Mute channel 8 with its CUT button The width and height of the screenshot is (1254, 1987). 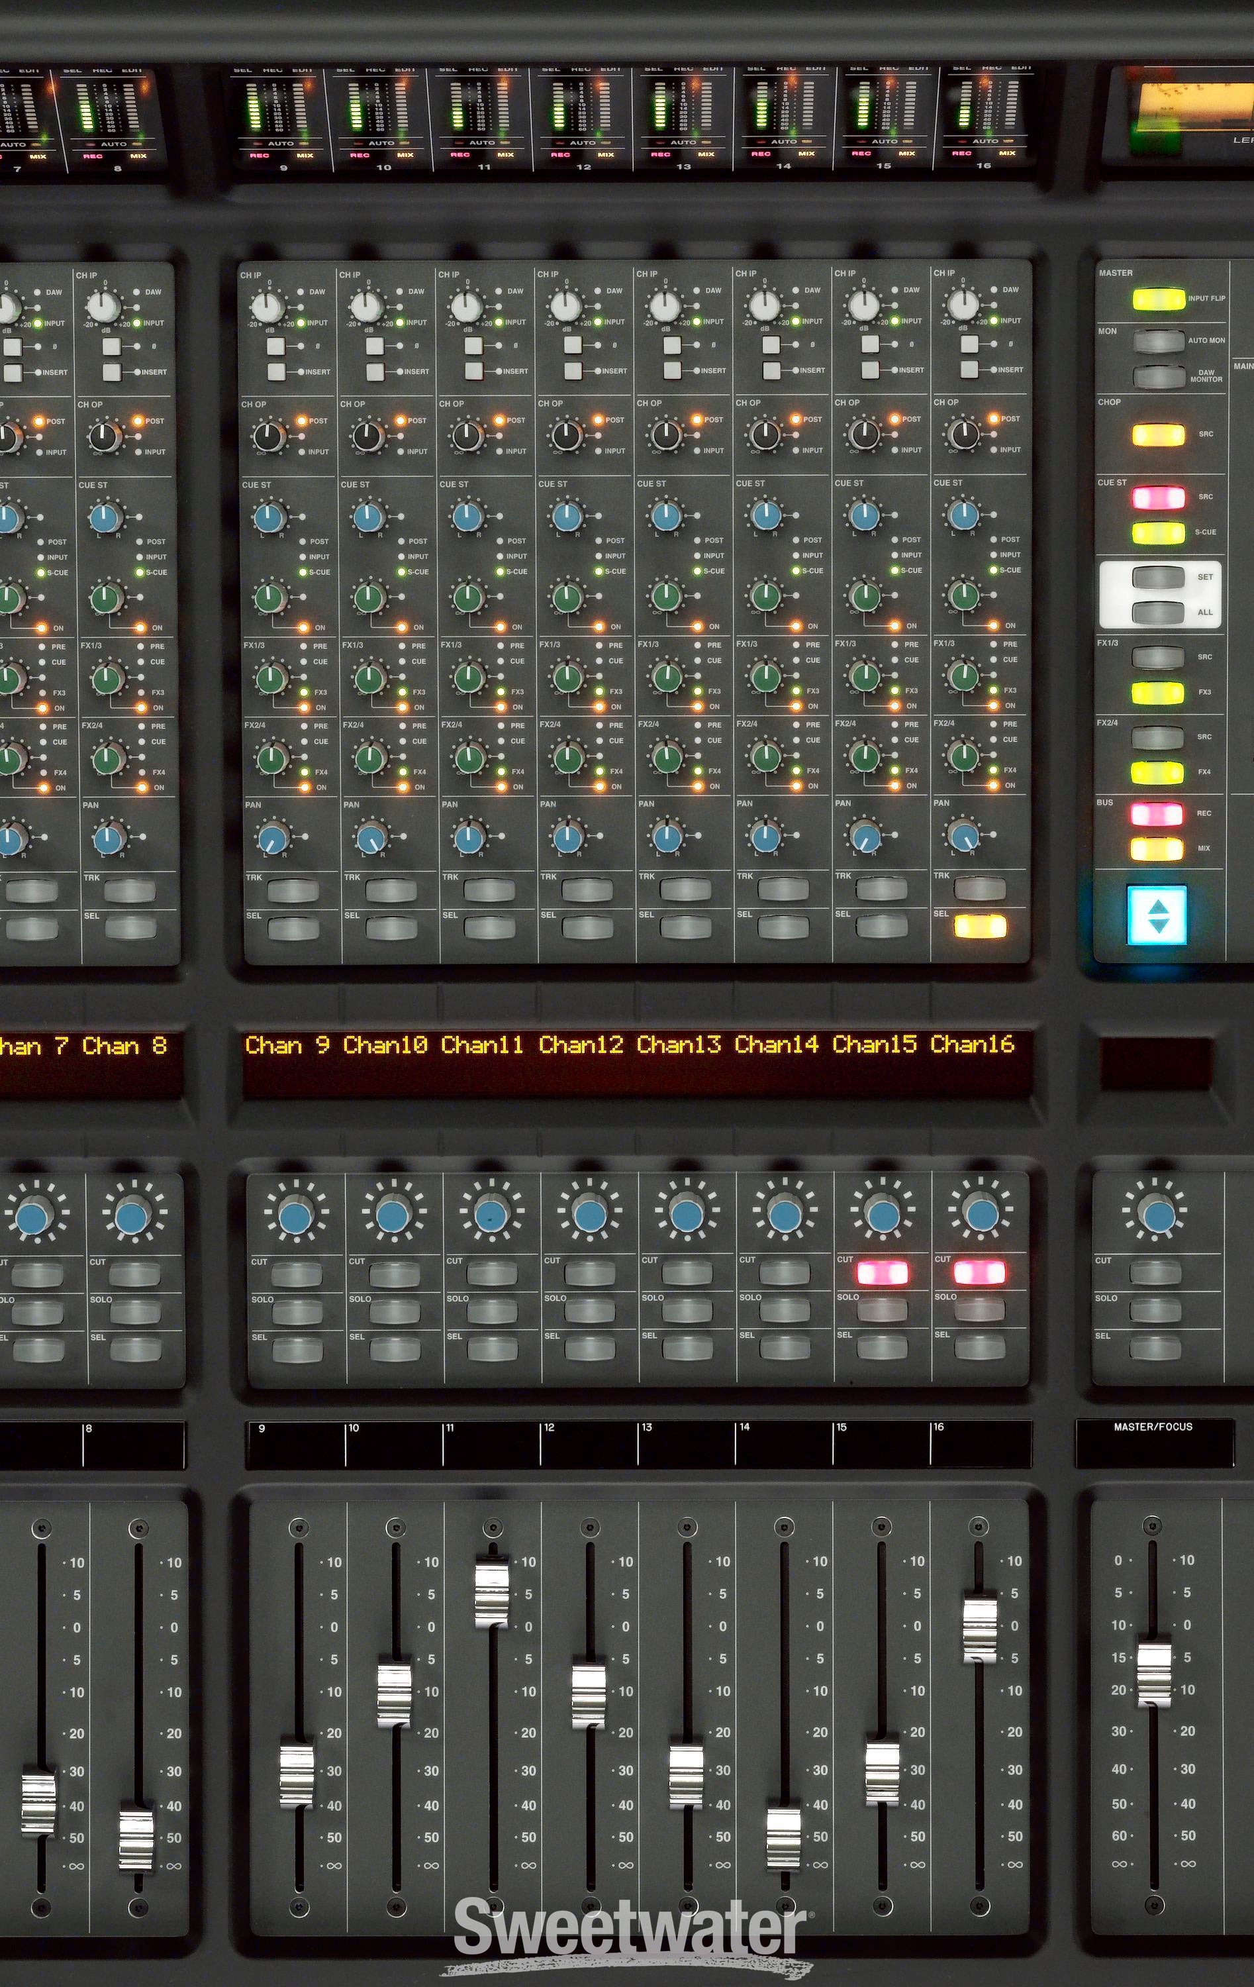click(134, 1274)
